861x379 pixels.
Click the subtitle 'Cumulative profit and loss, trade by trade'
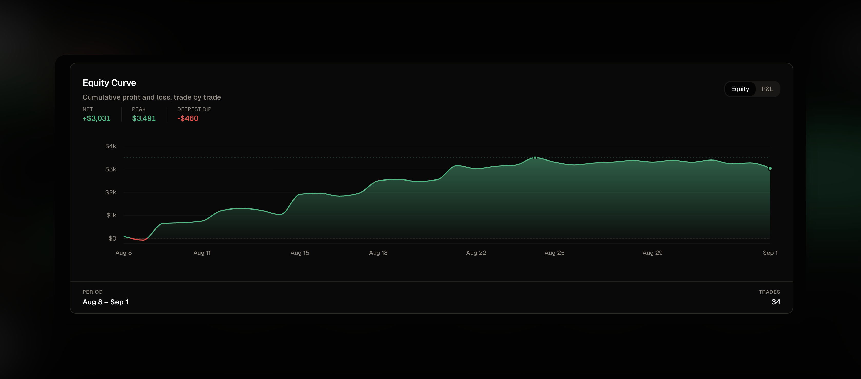(x=152, y=97)
